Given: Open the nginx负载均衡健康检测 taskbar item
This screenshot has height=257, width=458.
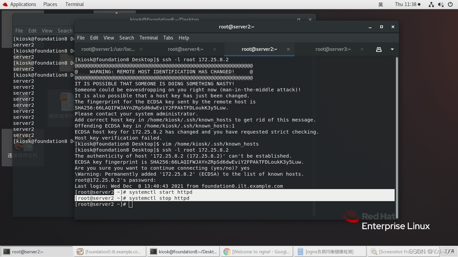Looking at the screenshot, I should pos(330,252).
